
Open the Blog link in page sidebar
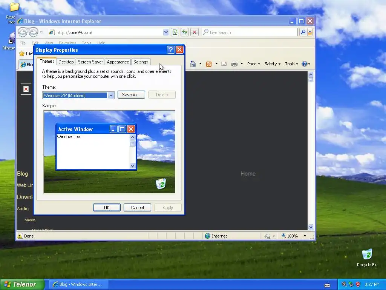(x=22, y=174)
